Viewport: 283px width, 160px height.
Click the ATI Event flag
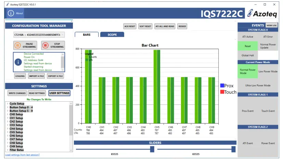click(x=248, y=143)
